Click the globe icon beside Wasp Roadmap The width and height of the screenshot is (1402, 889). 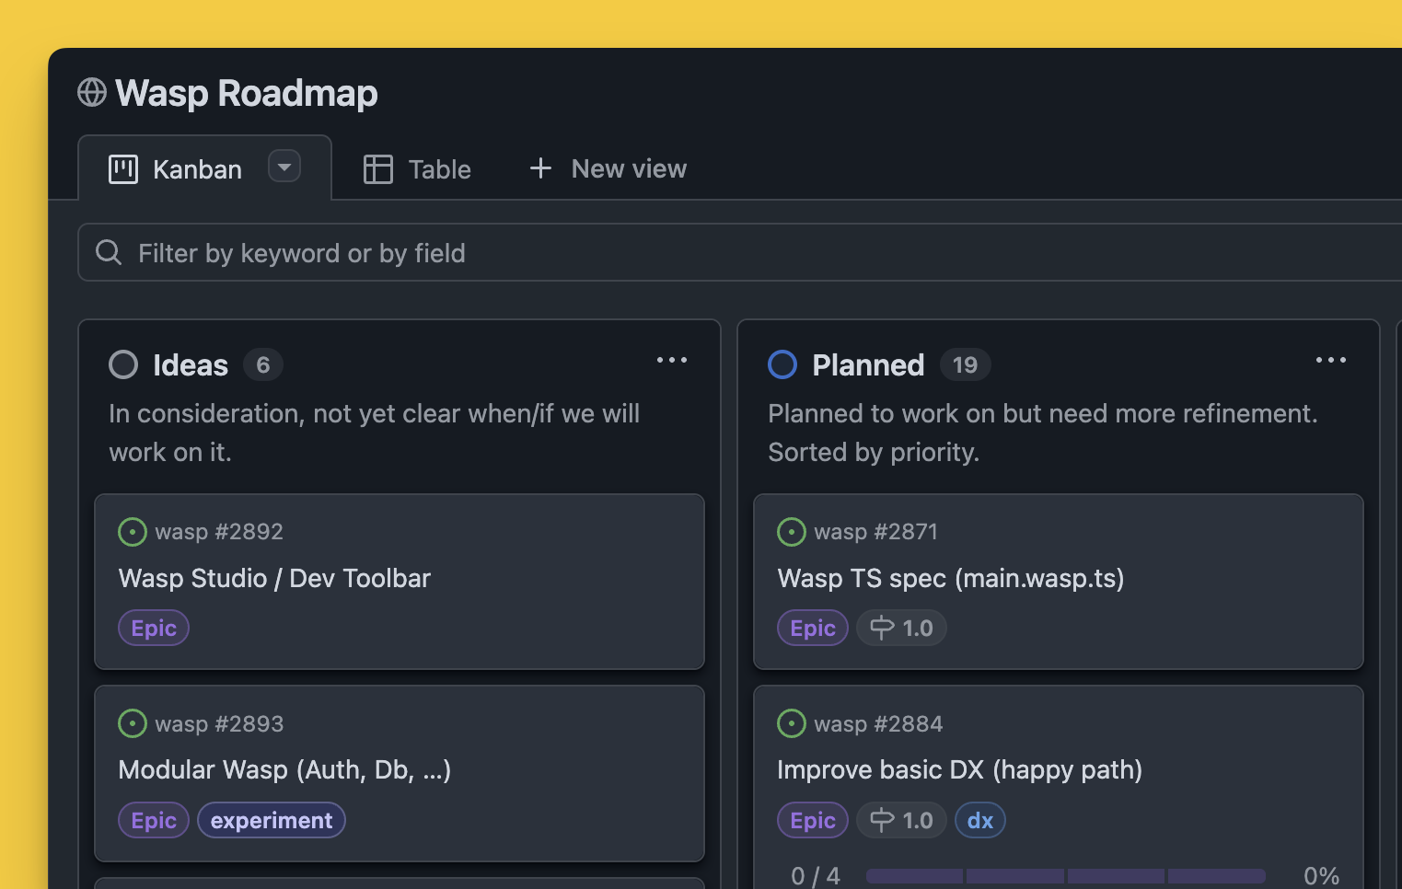click(92, 92)
